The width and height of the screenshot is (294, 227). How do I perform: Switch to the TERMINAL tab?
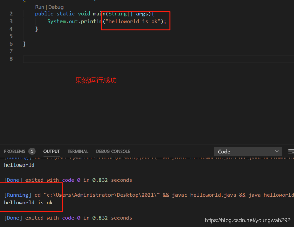[x=77, y=151]
